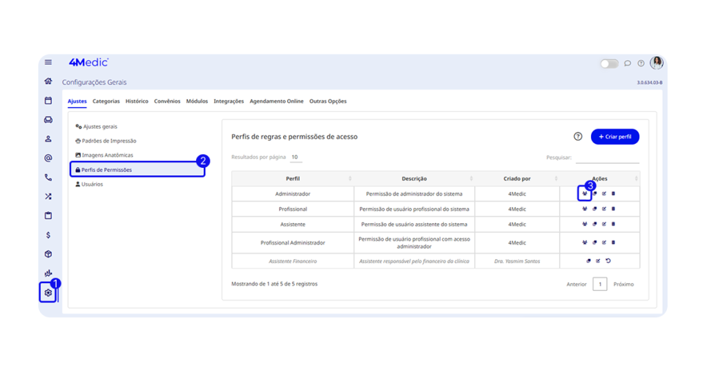Click users icon in the Administrador row
The image size is (707, 371).
(x=584, y=193)
